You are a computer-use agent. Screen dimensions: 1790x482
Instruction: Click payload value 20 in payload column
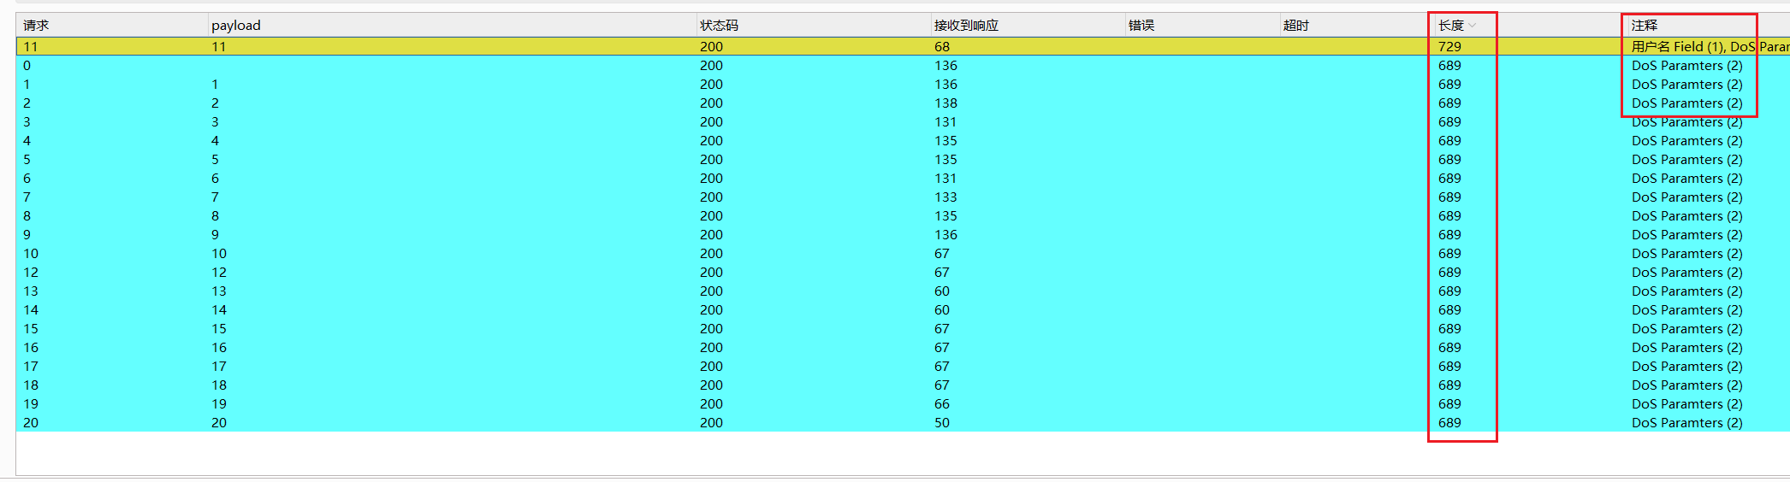219,422
